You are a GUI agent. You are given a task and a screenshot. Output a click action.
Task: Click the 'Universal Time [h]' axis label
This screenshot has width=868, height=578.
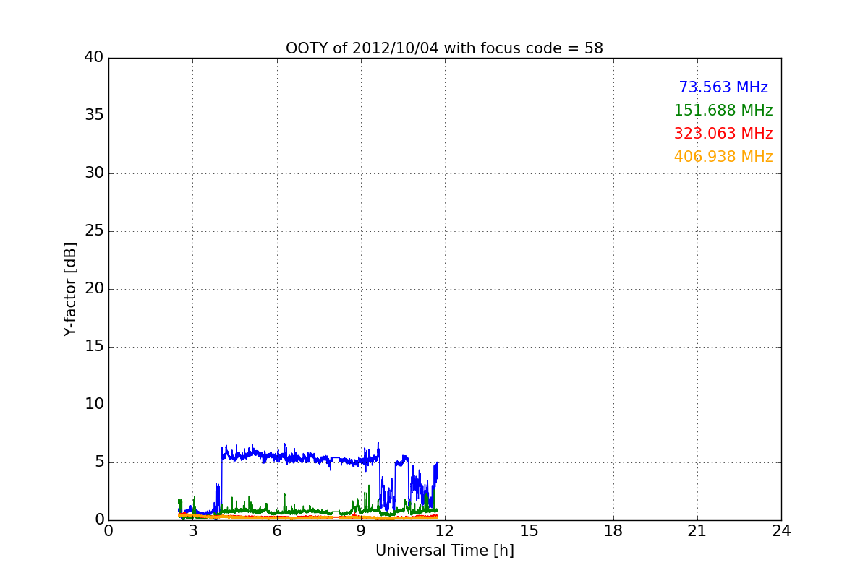445,551
